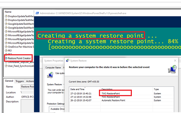Click the Name column header in task list
Image resolution: width=181 pixels, height=113 pixels.
pos(8,12)
